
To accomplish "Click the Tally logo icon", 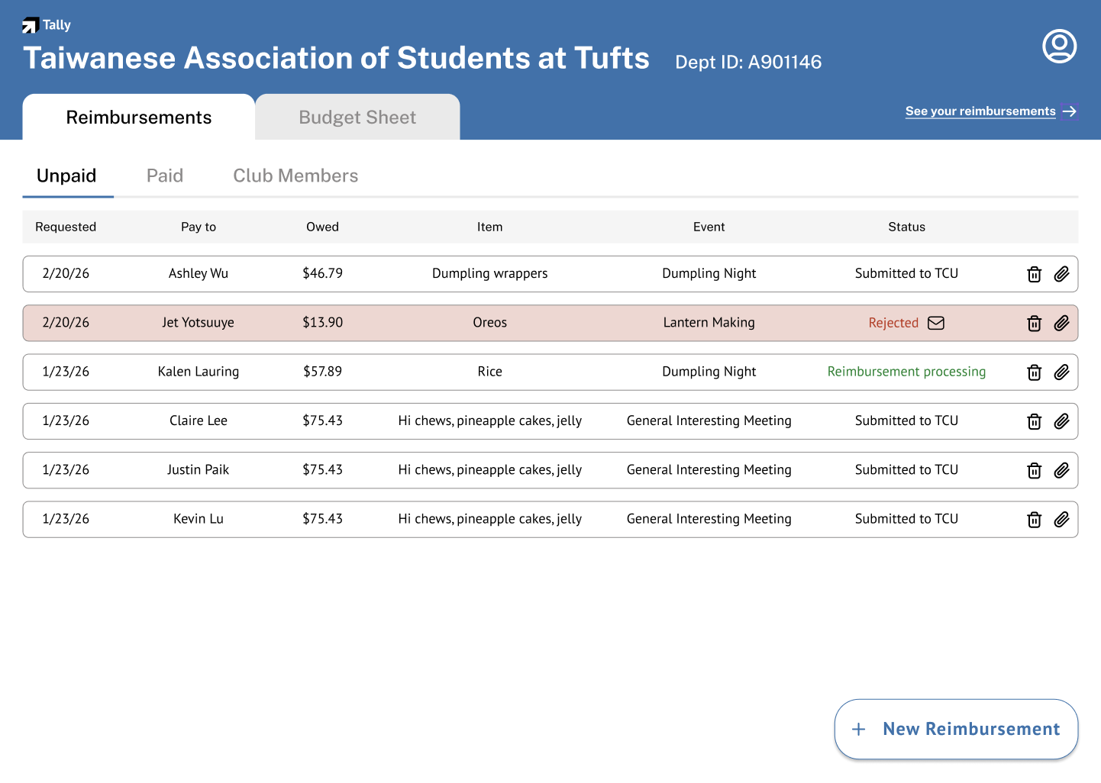I will coord(30,25).
